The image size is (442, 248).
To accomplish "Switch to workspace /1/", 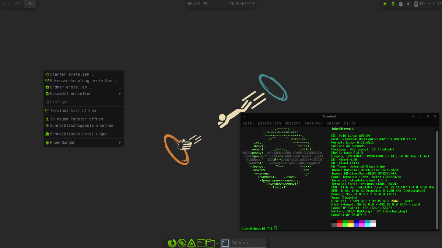I will [6, 4].
